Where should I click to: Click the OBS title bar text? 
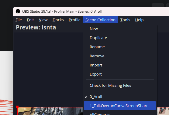[x=62, y=12]
